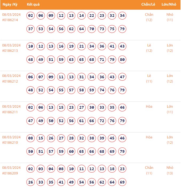Select the "Lớn/Nhỏ" column header
This screenshot has height=191, width=181.
point(168,5)
